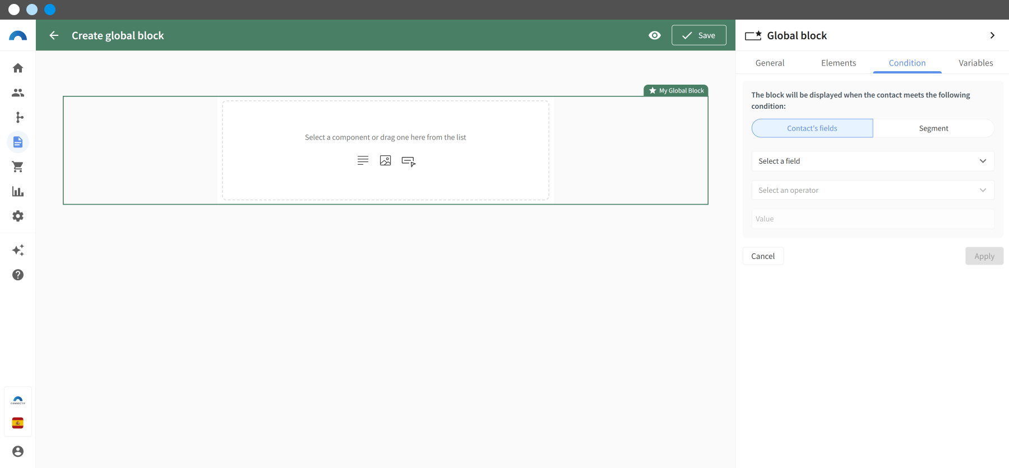This screenshot has width=1009, height=468.
Task: Add a button component to block
Action: pyautogui.click(x=409, y=161)
